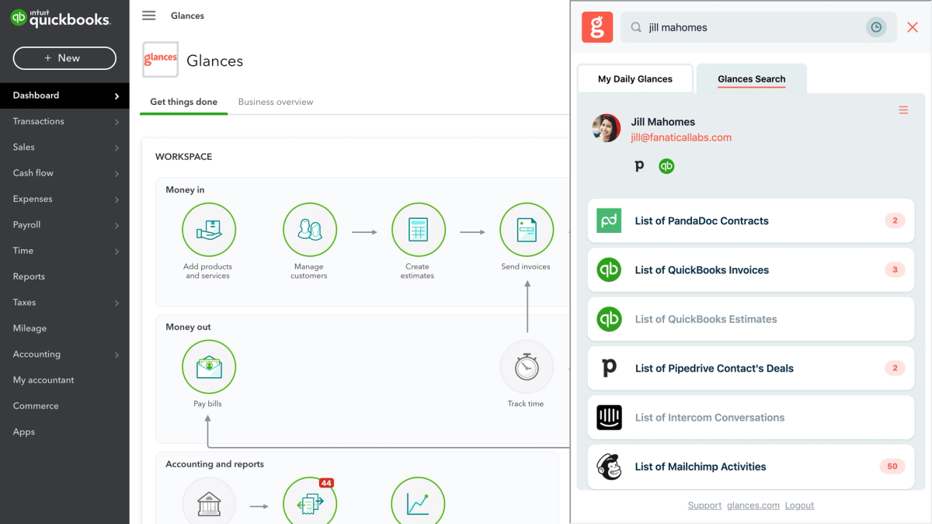The width and height of the screenshot is (932, 524).
Task: Click into the jill mahomes search field
Action: click(758, 27)
